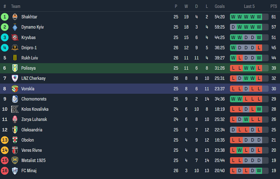
Task: Click the Last 5 column header
Action: [x=249, y=6]
